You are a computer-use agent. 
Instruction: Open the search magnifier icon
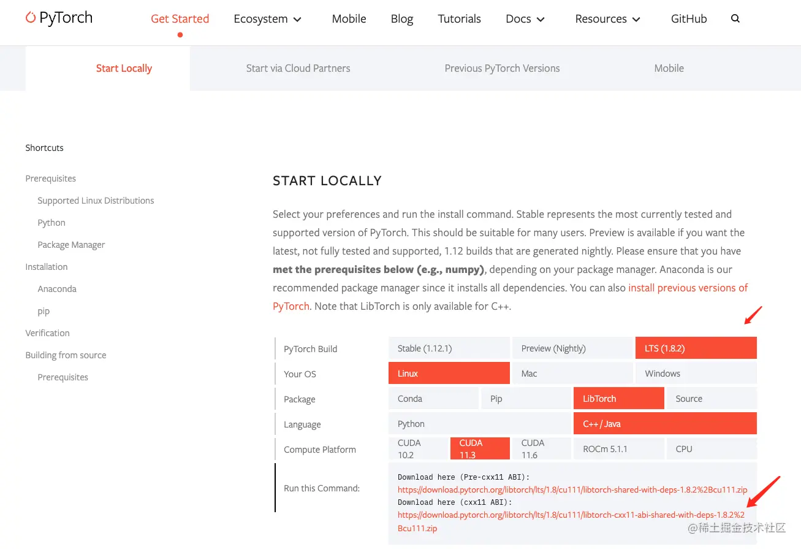[735, 18]
